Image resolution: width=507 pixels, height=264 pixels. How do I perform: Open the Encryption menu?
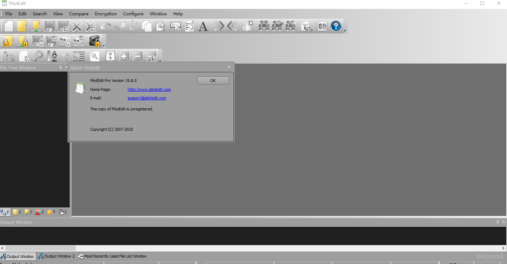tap(106, 14)
